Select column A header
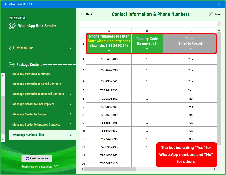This screenshot has height=175, width=226. [x=109, y=31]
